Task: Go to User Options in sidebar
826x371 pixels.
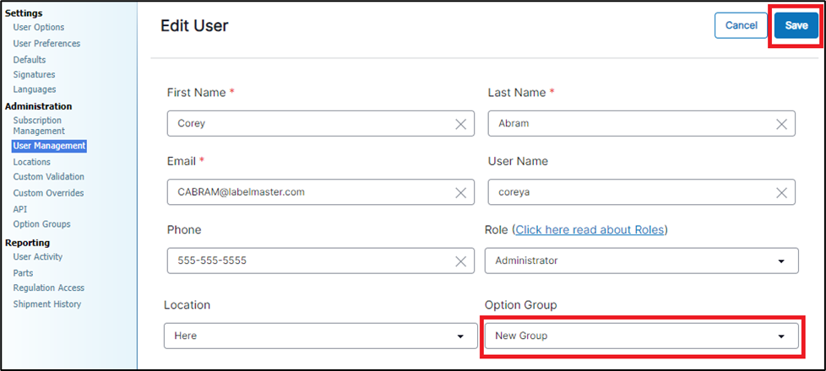Action: pos(38,27)
